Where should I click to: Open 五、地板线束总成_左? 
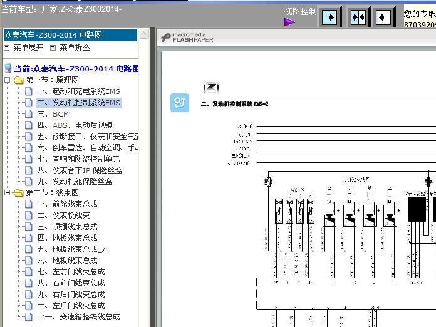coord(73,249)
